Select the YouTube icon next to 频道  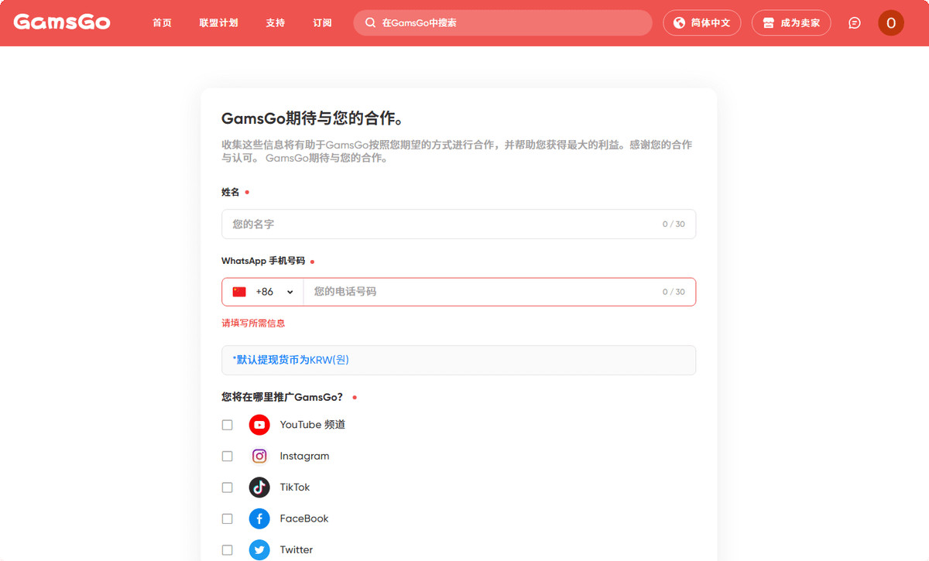pyautogui.click(x=259, y=424)
